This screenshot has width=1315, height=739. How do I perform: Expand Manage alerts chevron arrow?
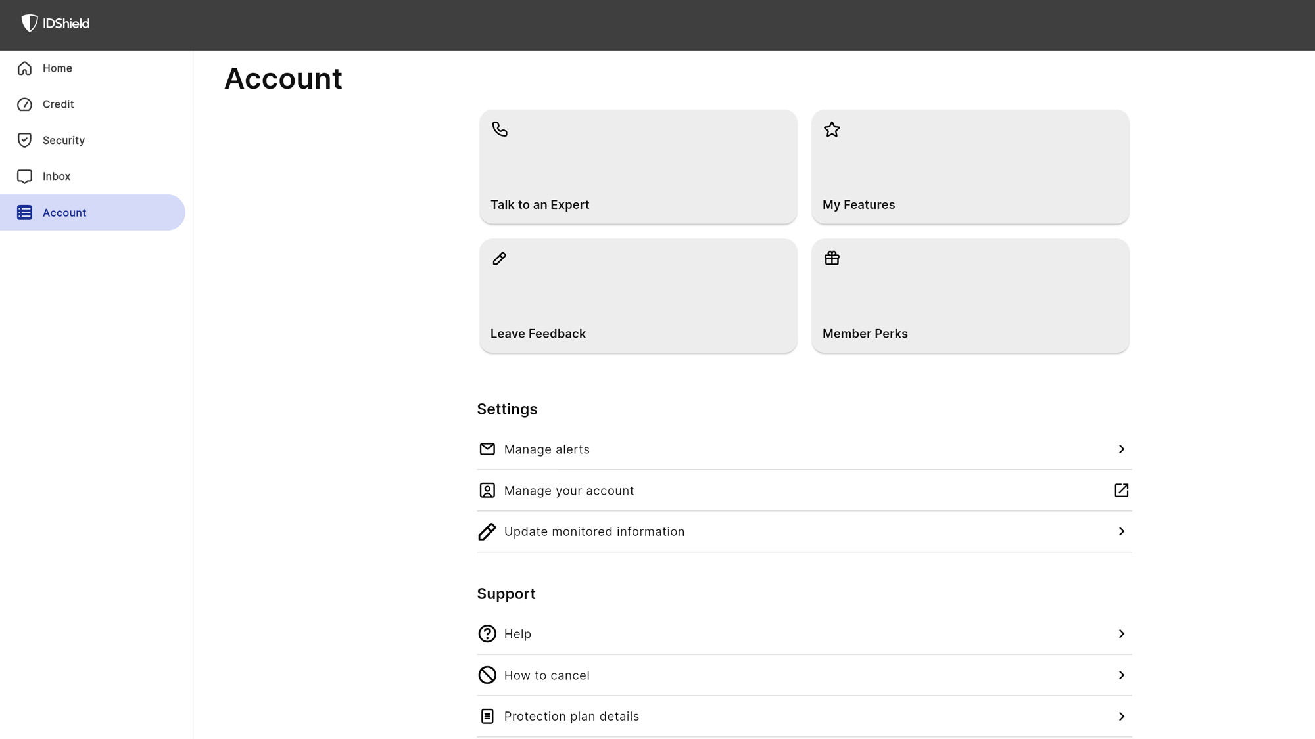click(x=1121, y=449)
